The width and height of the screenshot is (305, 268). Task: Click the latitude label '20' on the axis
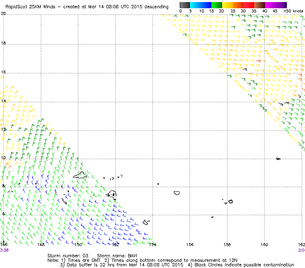click(x=3, y=14)
